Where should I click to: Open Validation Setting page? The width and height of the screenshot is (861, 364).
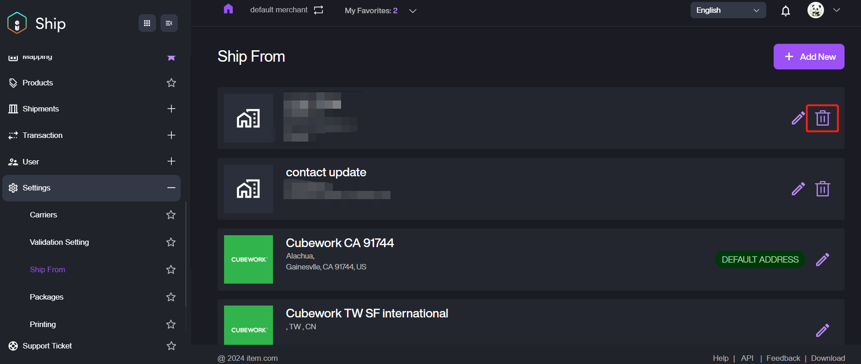pos(59,242)
